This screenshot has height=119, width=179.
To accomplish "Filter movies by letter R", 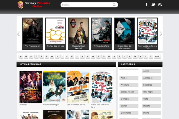I will tap(109, 56).
